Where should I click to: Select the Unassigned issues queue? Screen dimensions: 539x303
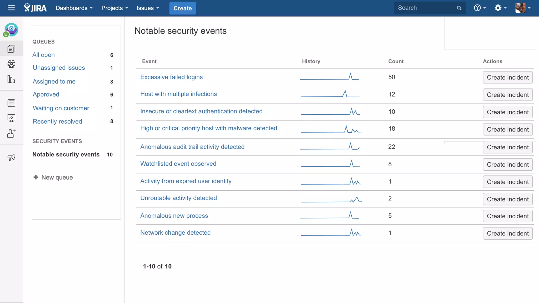pyautogui.click(x=59, y=68)
